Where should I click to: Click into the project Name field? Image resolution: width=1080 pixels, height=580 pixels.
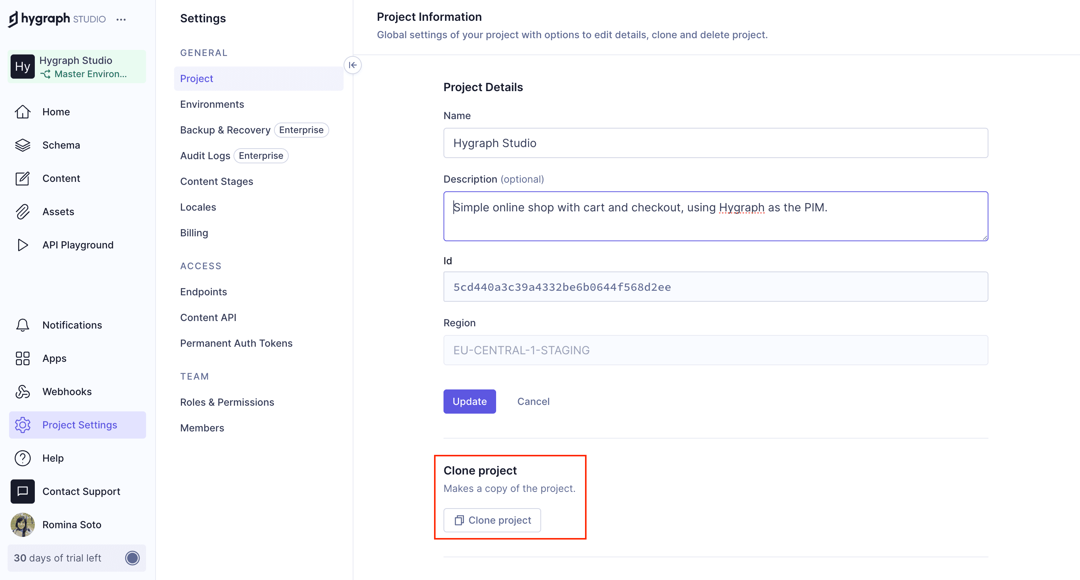[715, 143]
